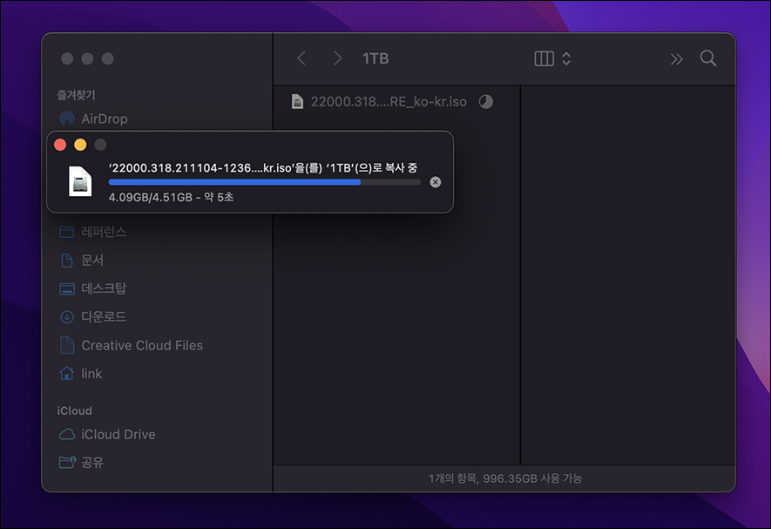Open Creative Cloud Files in sidebar

pyautogui.click(x=142, y=345)
